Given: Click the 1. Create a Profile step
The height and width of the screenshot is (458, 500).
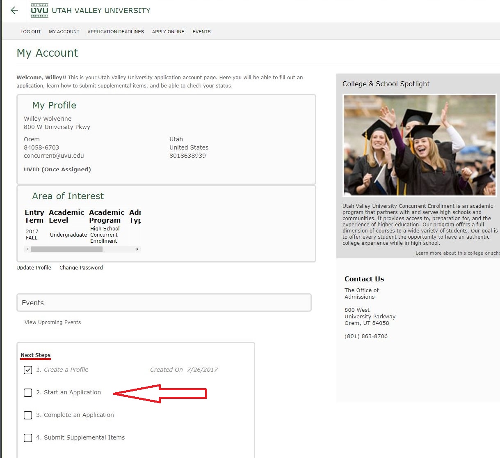Looking at the screenshot, I should click(x=62, y=370).
